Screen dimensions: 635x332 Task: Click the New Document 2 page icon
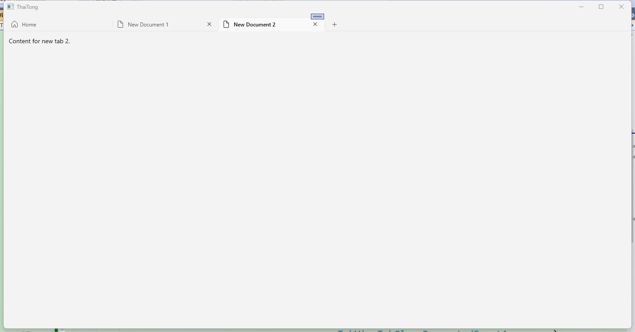coord(226,24)
